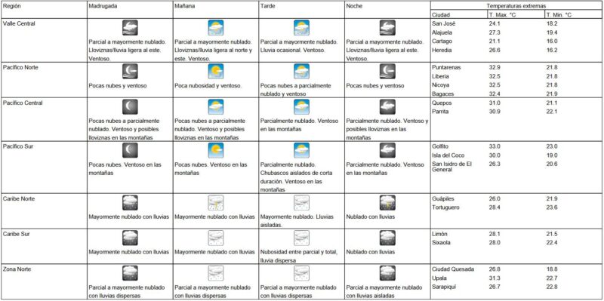
Task: Click the Heredia city name
Action: (442, 50)
